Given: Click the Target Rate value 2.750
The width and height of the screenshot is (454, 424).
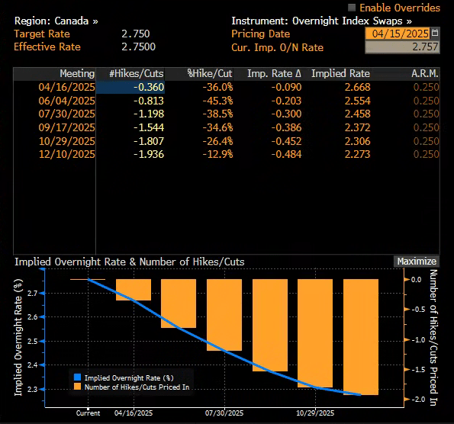Looking at the screenshot, I should coord(136,34).
